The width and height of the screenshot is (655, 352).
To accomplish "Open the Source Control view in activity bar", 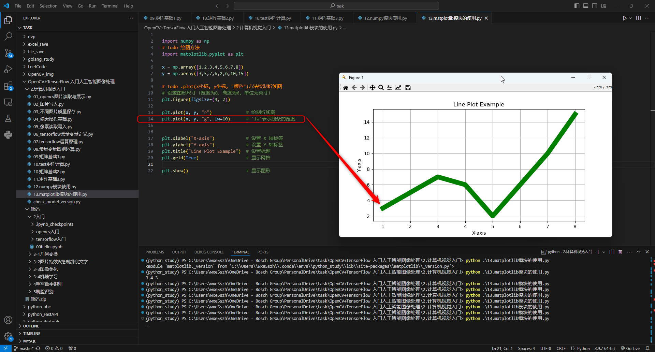I will point(8,53).
